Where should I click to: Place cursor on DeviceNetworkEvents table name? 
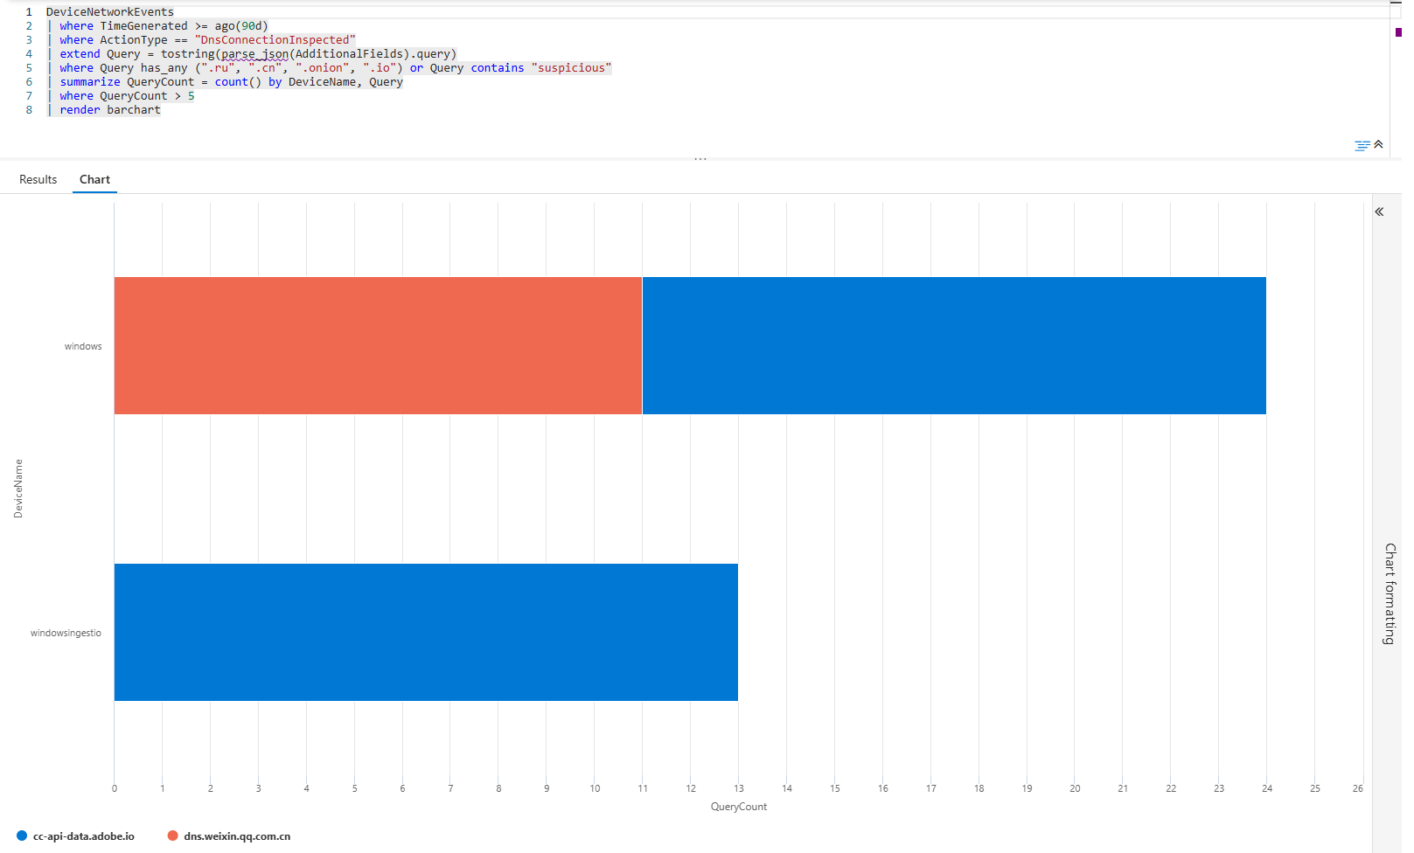click(x=109, y=12)
